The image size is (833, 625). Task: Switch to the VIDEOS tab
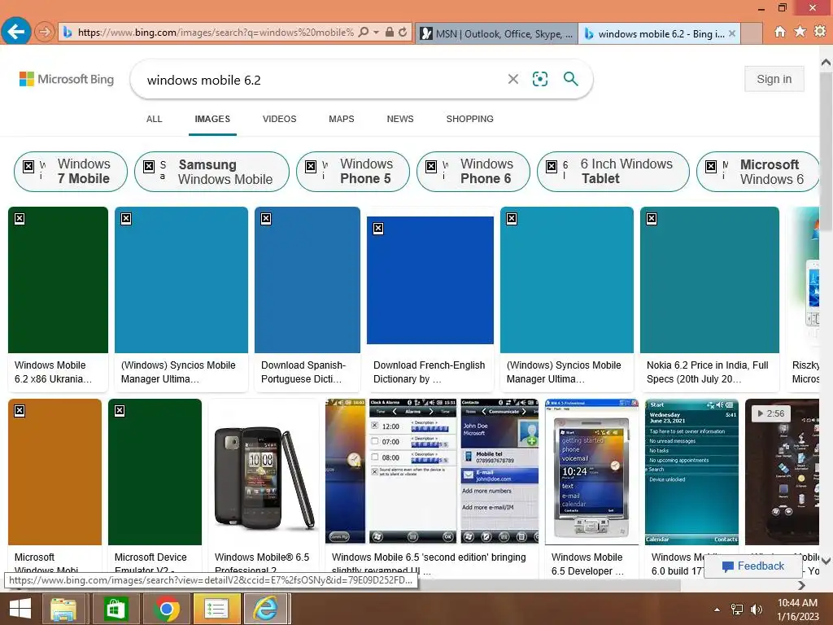pos(280,119)
